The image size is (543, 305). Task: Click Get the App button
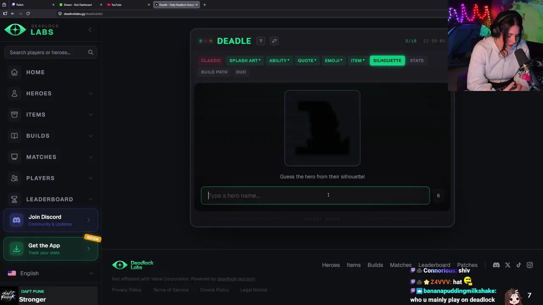pyautogui.click(x=50, y=249)
